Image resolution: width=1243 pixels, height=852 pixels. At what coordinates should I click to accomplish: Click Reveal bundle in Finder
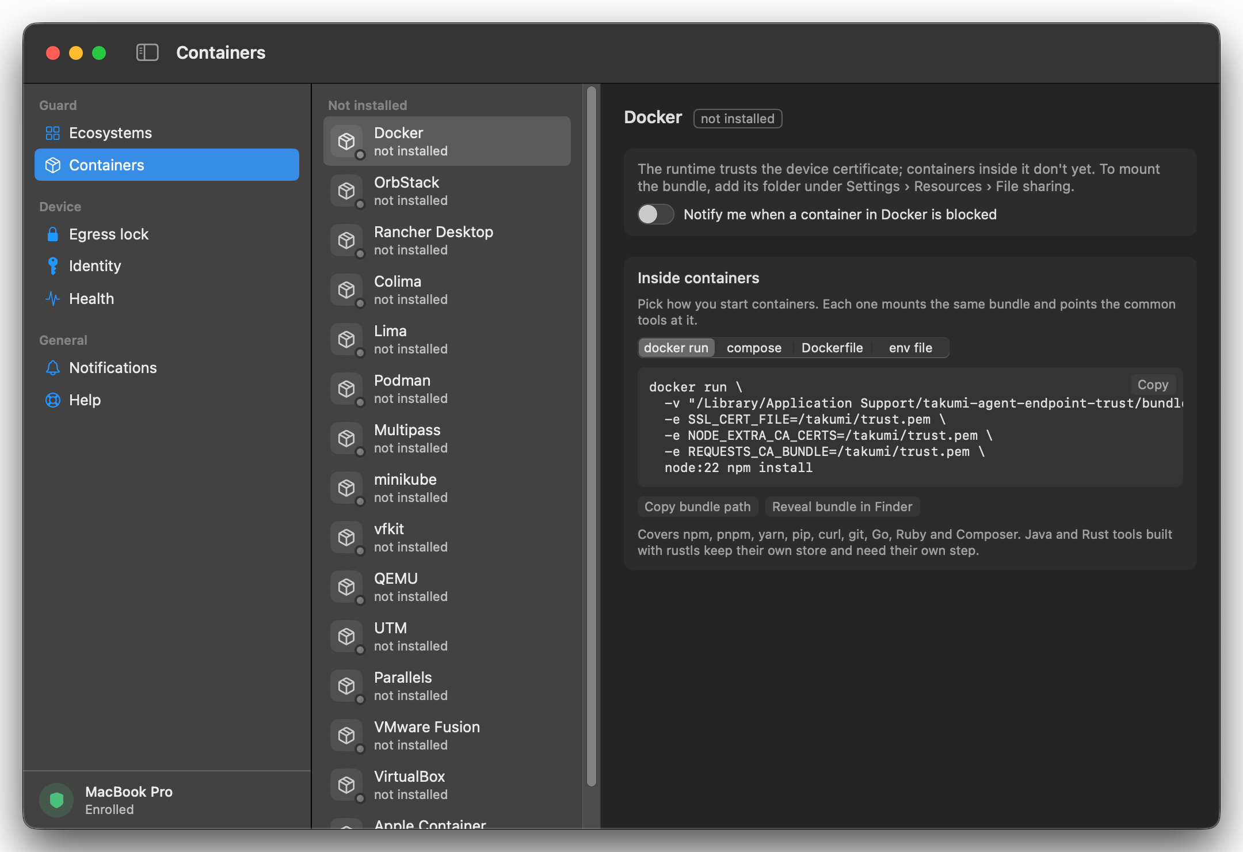[842, 507]
